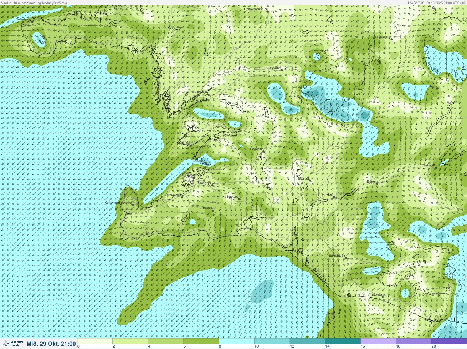This screenshot has width=467, height=349.
Task: Click the 16–18 m/s legend color
Action: point(378,341)
